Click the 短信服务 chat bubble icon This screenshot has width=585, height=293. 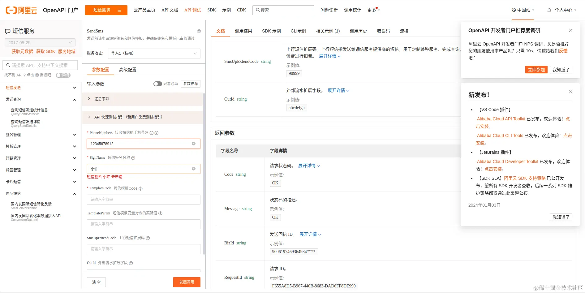coord(8,31)
